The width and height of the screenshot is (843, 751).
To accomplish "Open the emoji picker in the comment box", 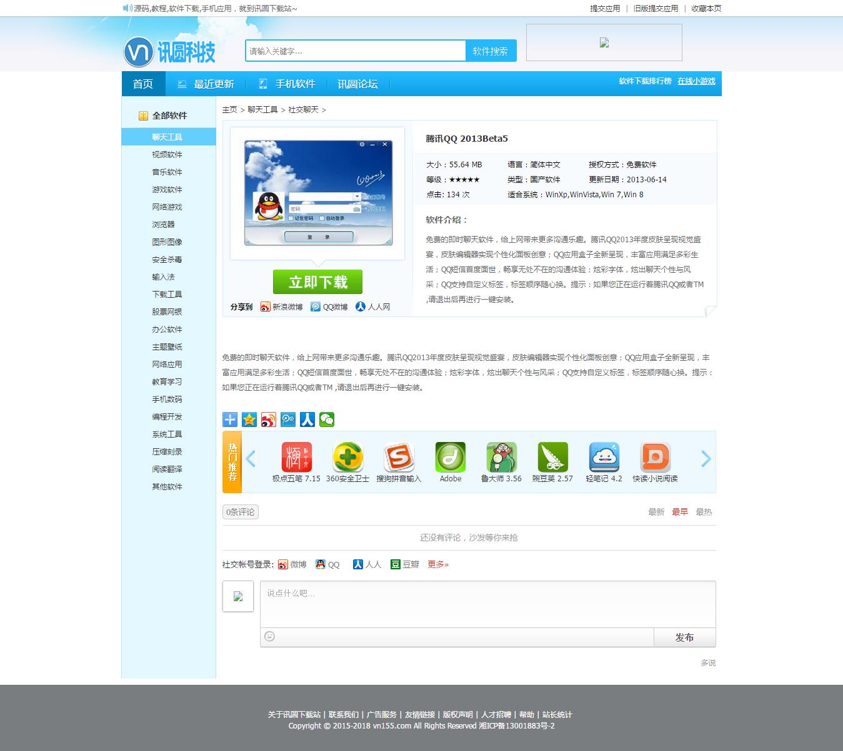I will coord(269,637).
